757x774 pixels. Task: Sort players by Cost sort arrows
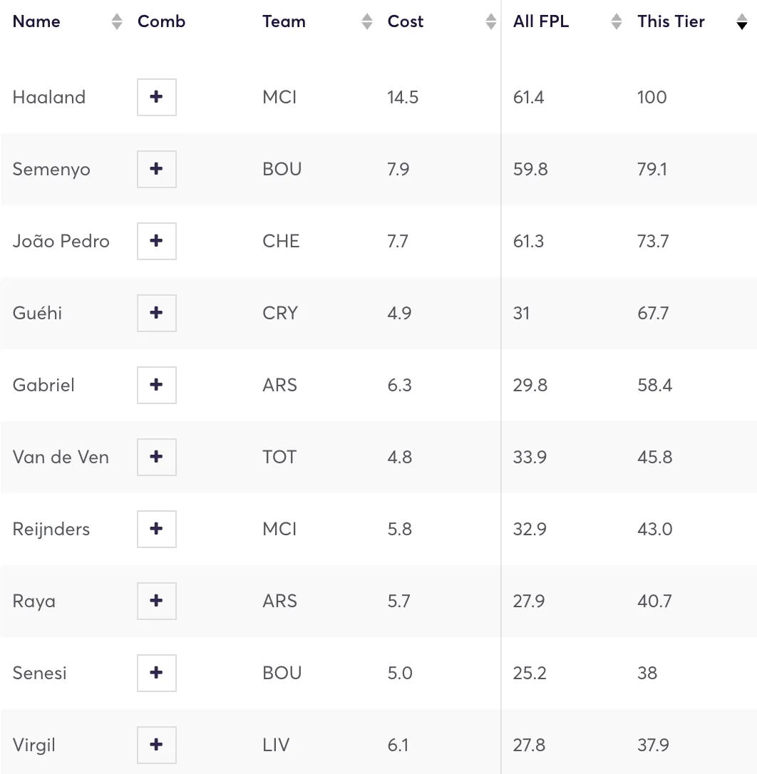pos(491,22)
